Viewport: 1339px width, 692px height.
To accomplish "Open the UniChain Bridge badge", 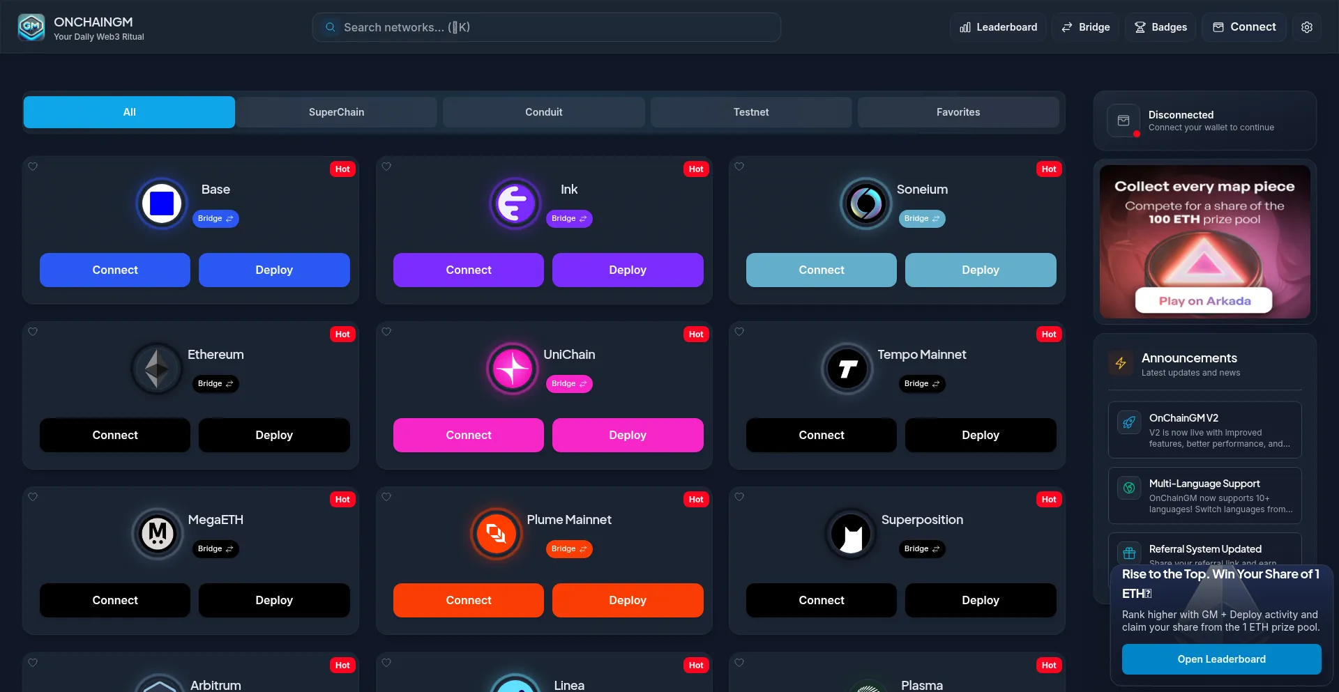I will pos(569,384).
